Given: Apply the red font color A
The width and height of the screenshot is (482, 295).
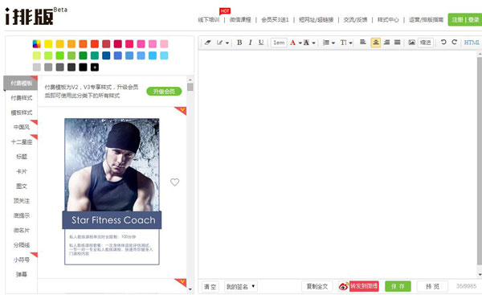Looking at the screenshot, I should pyautogui.click(x=292, y=43).
